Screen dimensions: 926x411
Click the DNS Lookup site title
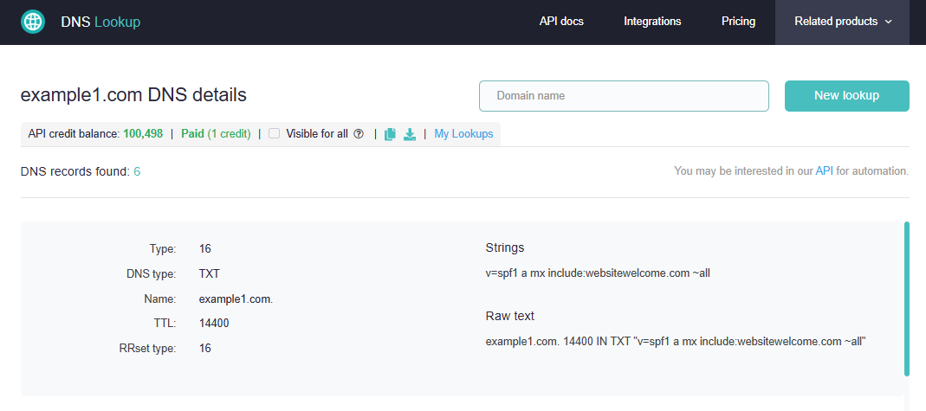(100, 22)
